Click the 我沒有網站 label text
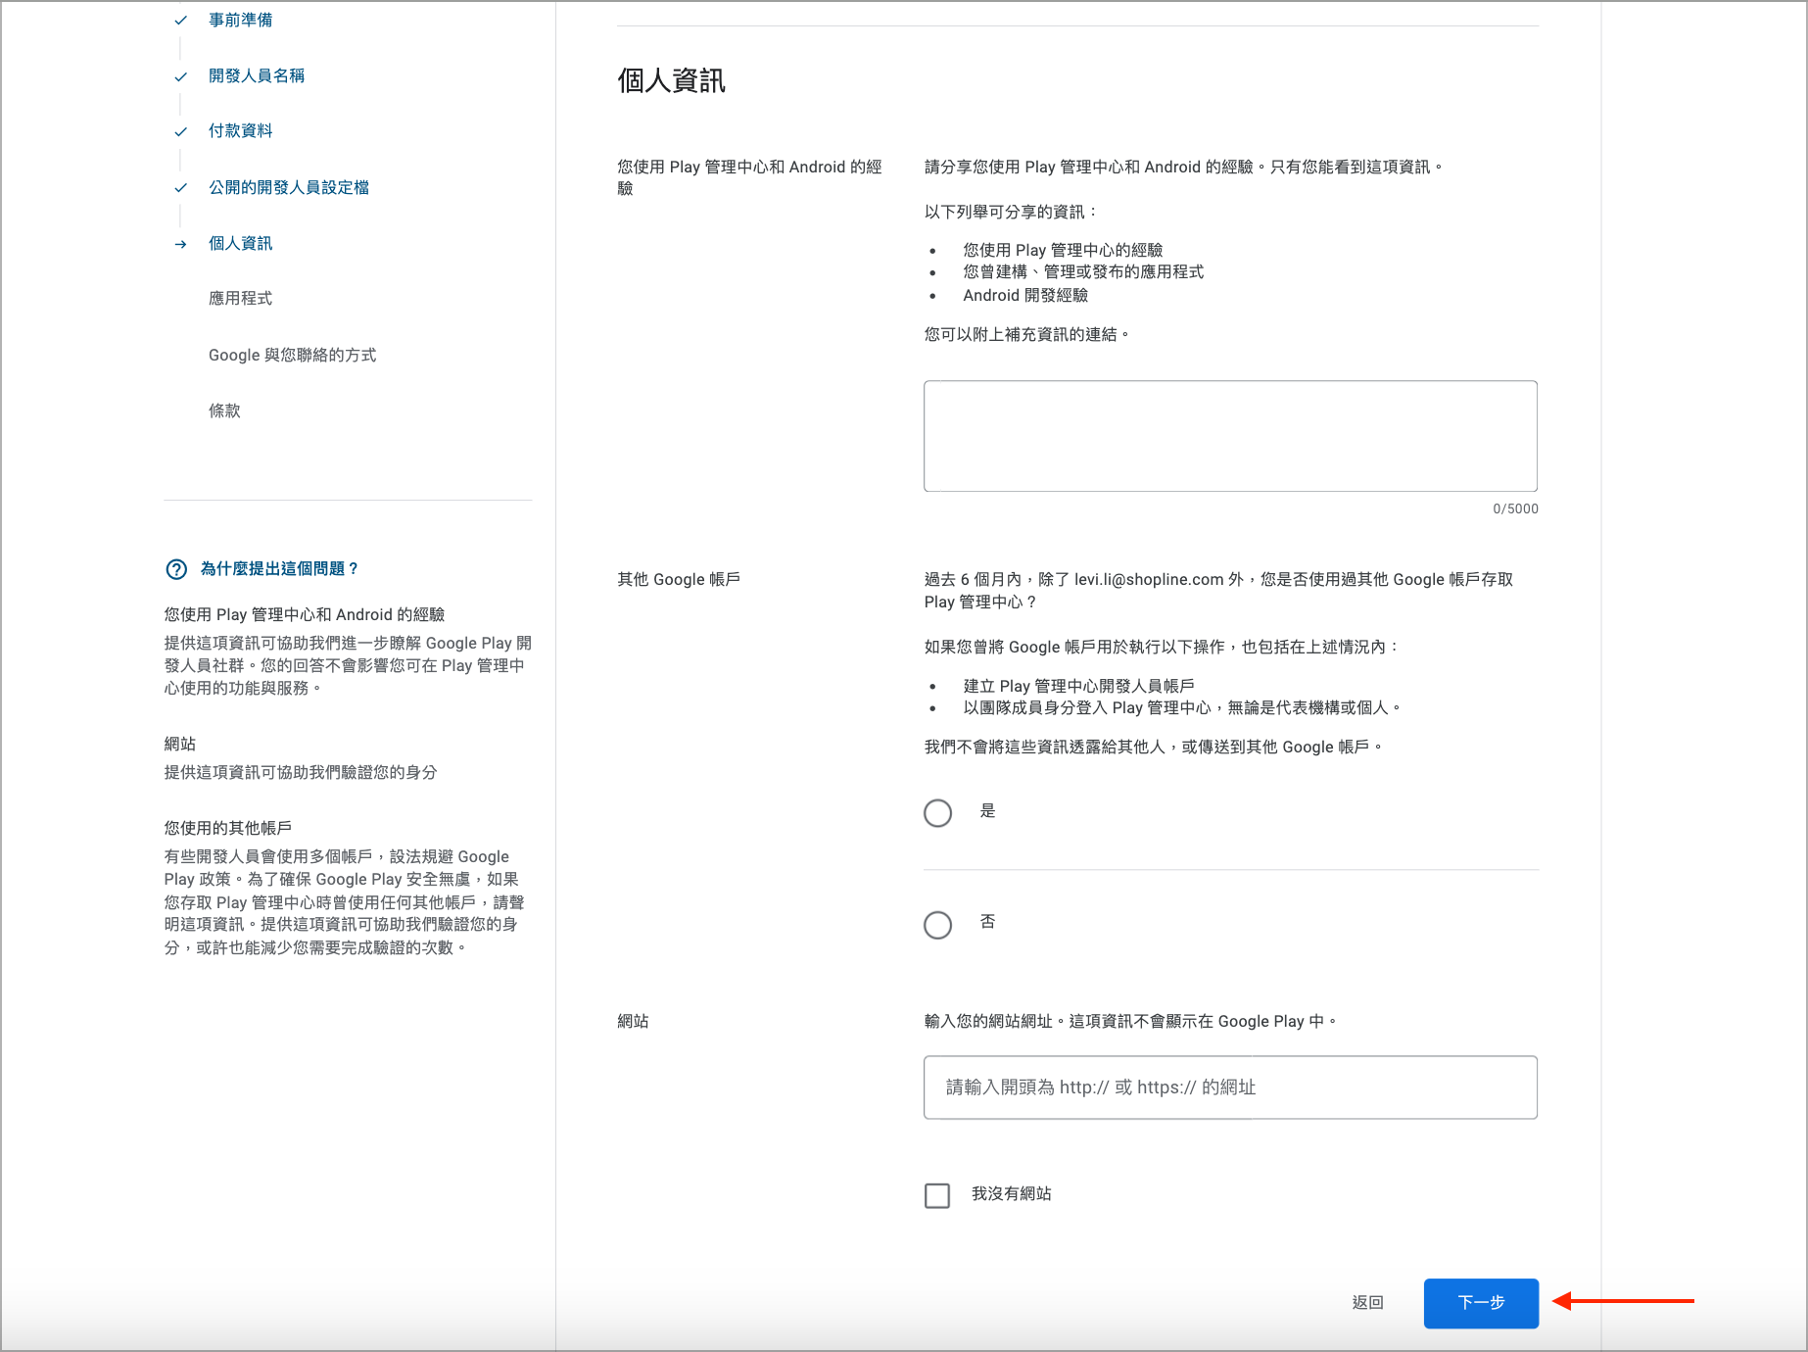Screen dimensions: 1808x1352 click(1012, 1193)
